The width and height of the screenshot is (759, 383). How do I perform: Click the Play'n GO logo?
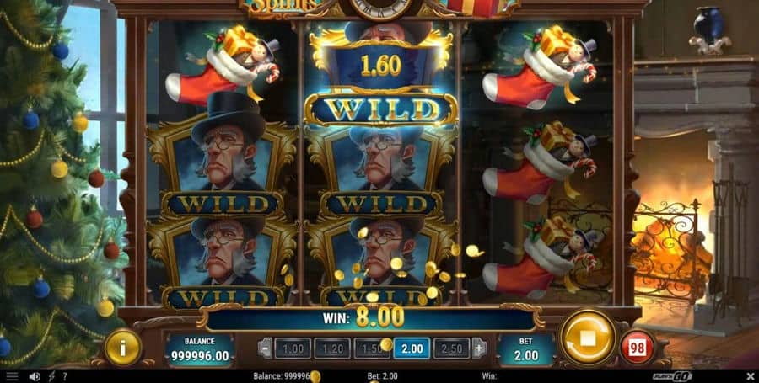[672, 376]
